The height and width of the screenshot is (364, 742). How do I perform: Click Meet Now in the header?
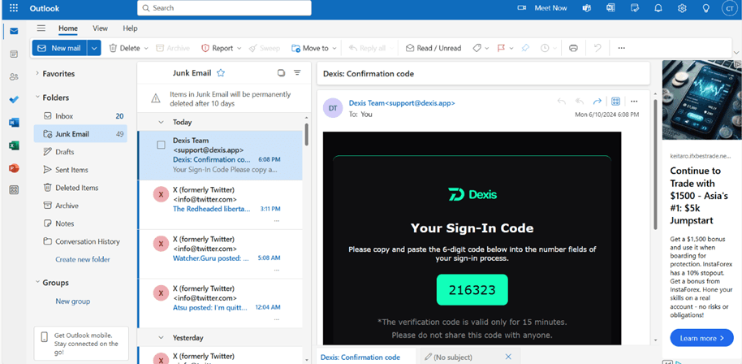coord(542,8)
